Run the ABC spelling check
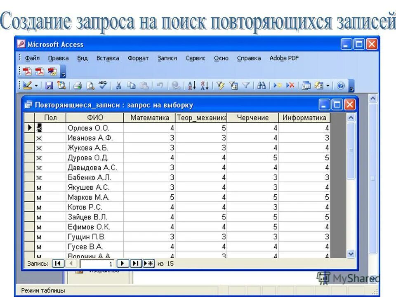Viewport: 396px width, 297px height. coord(103,85)
